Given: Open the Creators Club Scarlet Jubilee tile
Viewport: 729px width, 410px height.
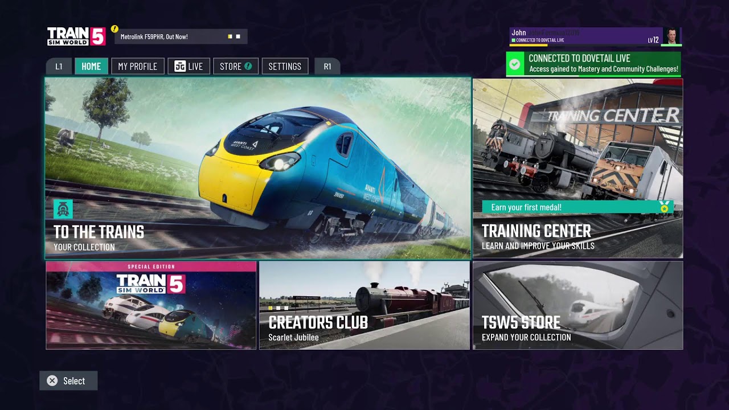Looking at the screenshot, I should 364,305.
